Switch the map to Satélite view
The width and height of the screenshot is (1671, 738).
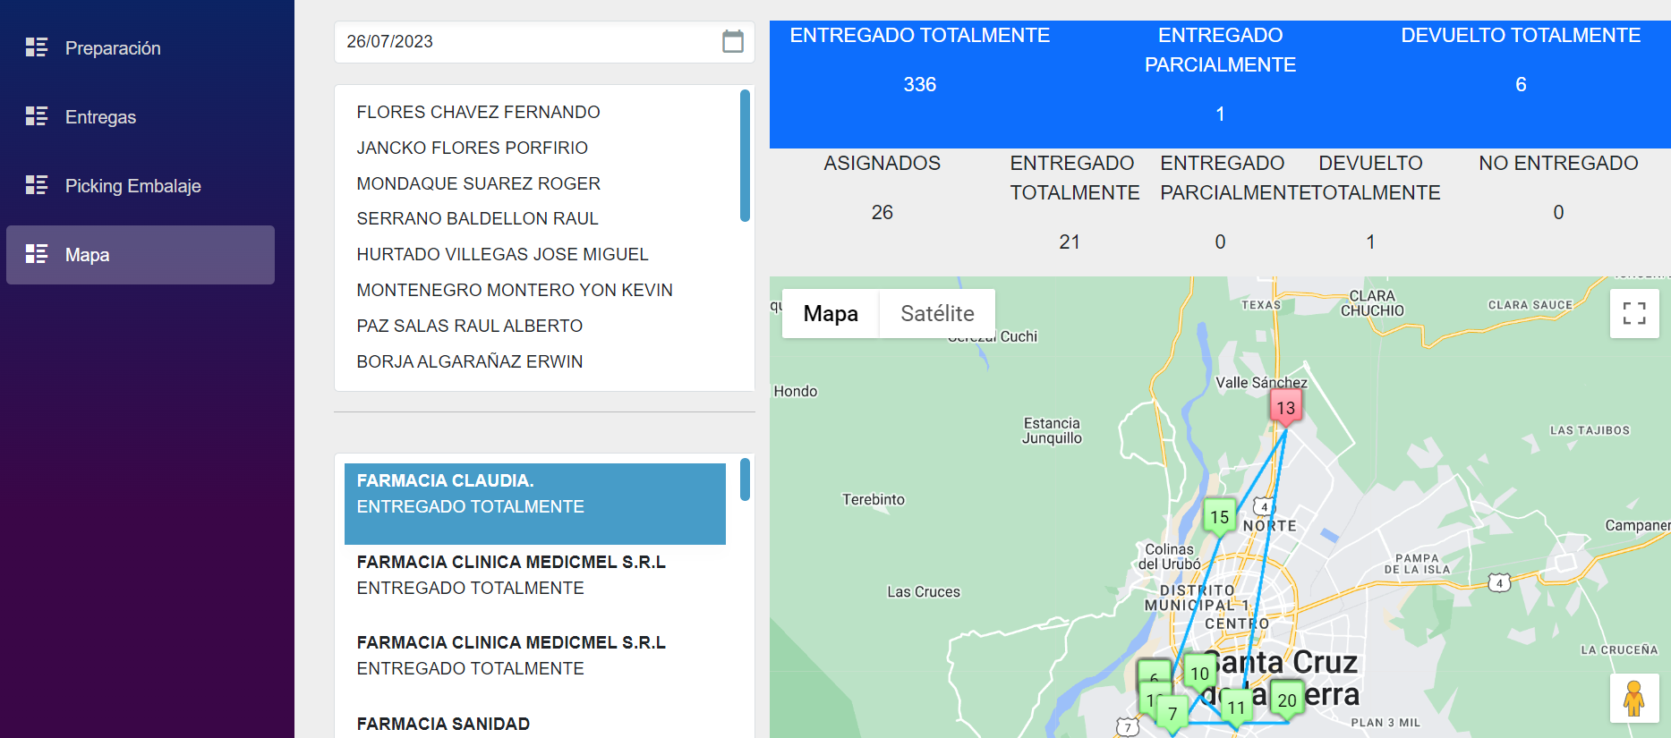[937, 314]
